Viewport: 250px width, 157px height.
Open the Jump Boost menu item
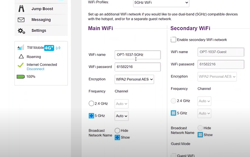[x=41, y=9]
